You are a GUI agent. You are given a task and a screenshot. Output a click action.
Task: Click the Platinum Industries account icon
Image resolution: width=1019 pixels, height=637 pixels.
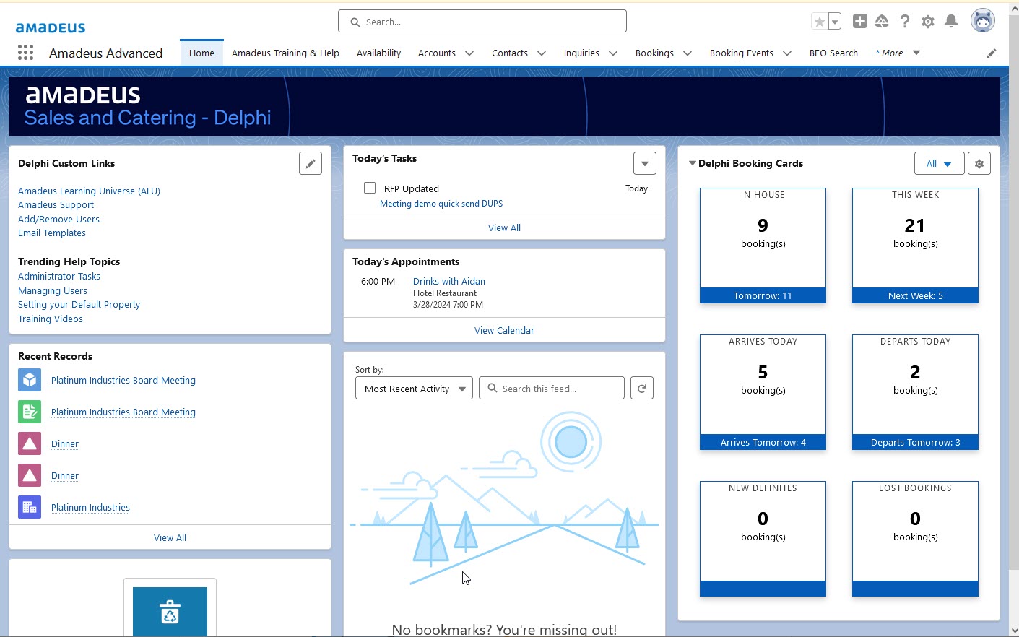point(30,507)
